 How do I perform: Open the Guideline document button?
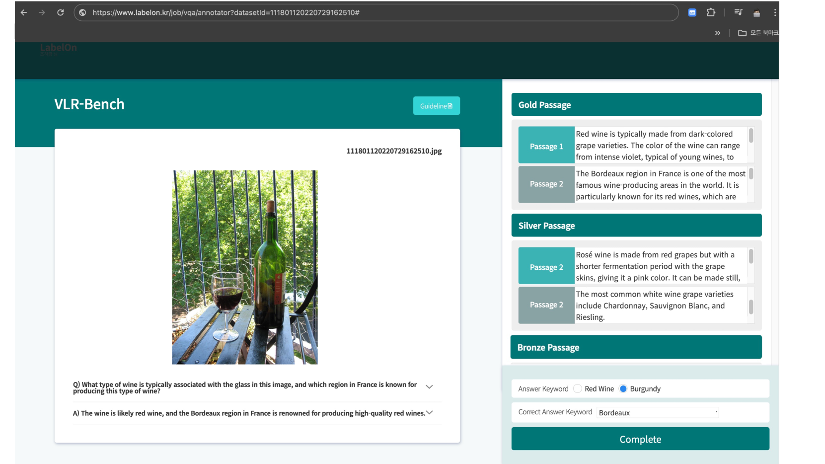point(437,106)
